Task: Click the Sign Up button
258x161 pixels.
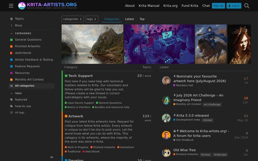Action: pos(218,6)
